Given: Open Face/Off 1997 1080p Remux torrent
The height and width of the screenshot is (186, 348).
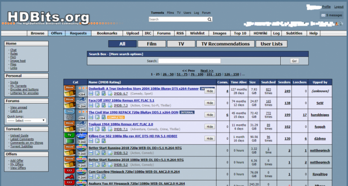Looking at the screenshot, I should point(122,100).
